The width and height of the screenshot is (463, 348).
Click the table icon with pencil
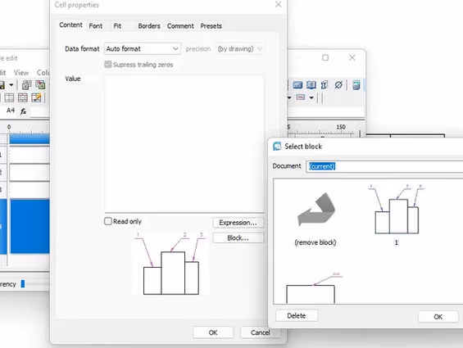pos(36,97)
